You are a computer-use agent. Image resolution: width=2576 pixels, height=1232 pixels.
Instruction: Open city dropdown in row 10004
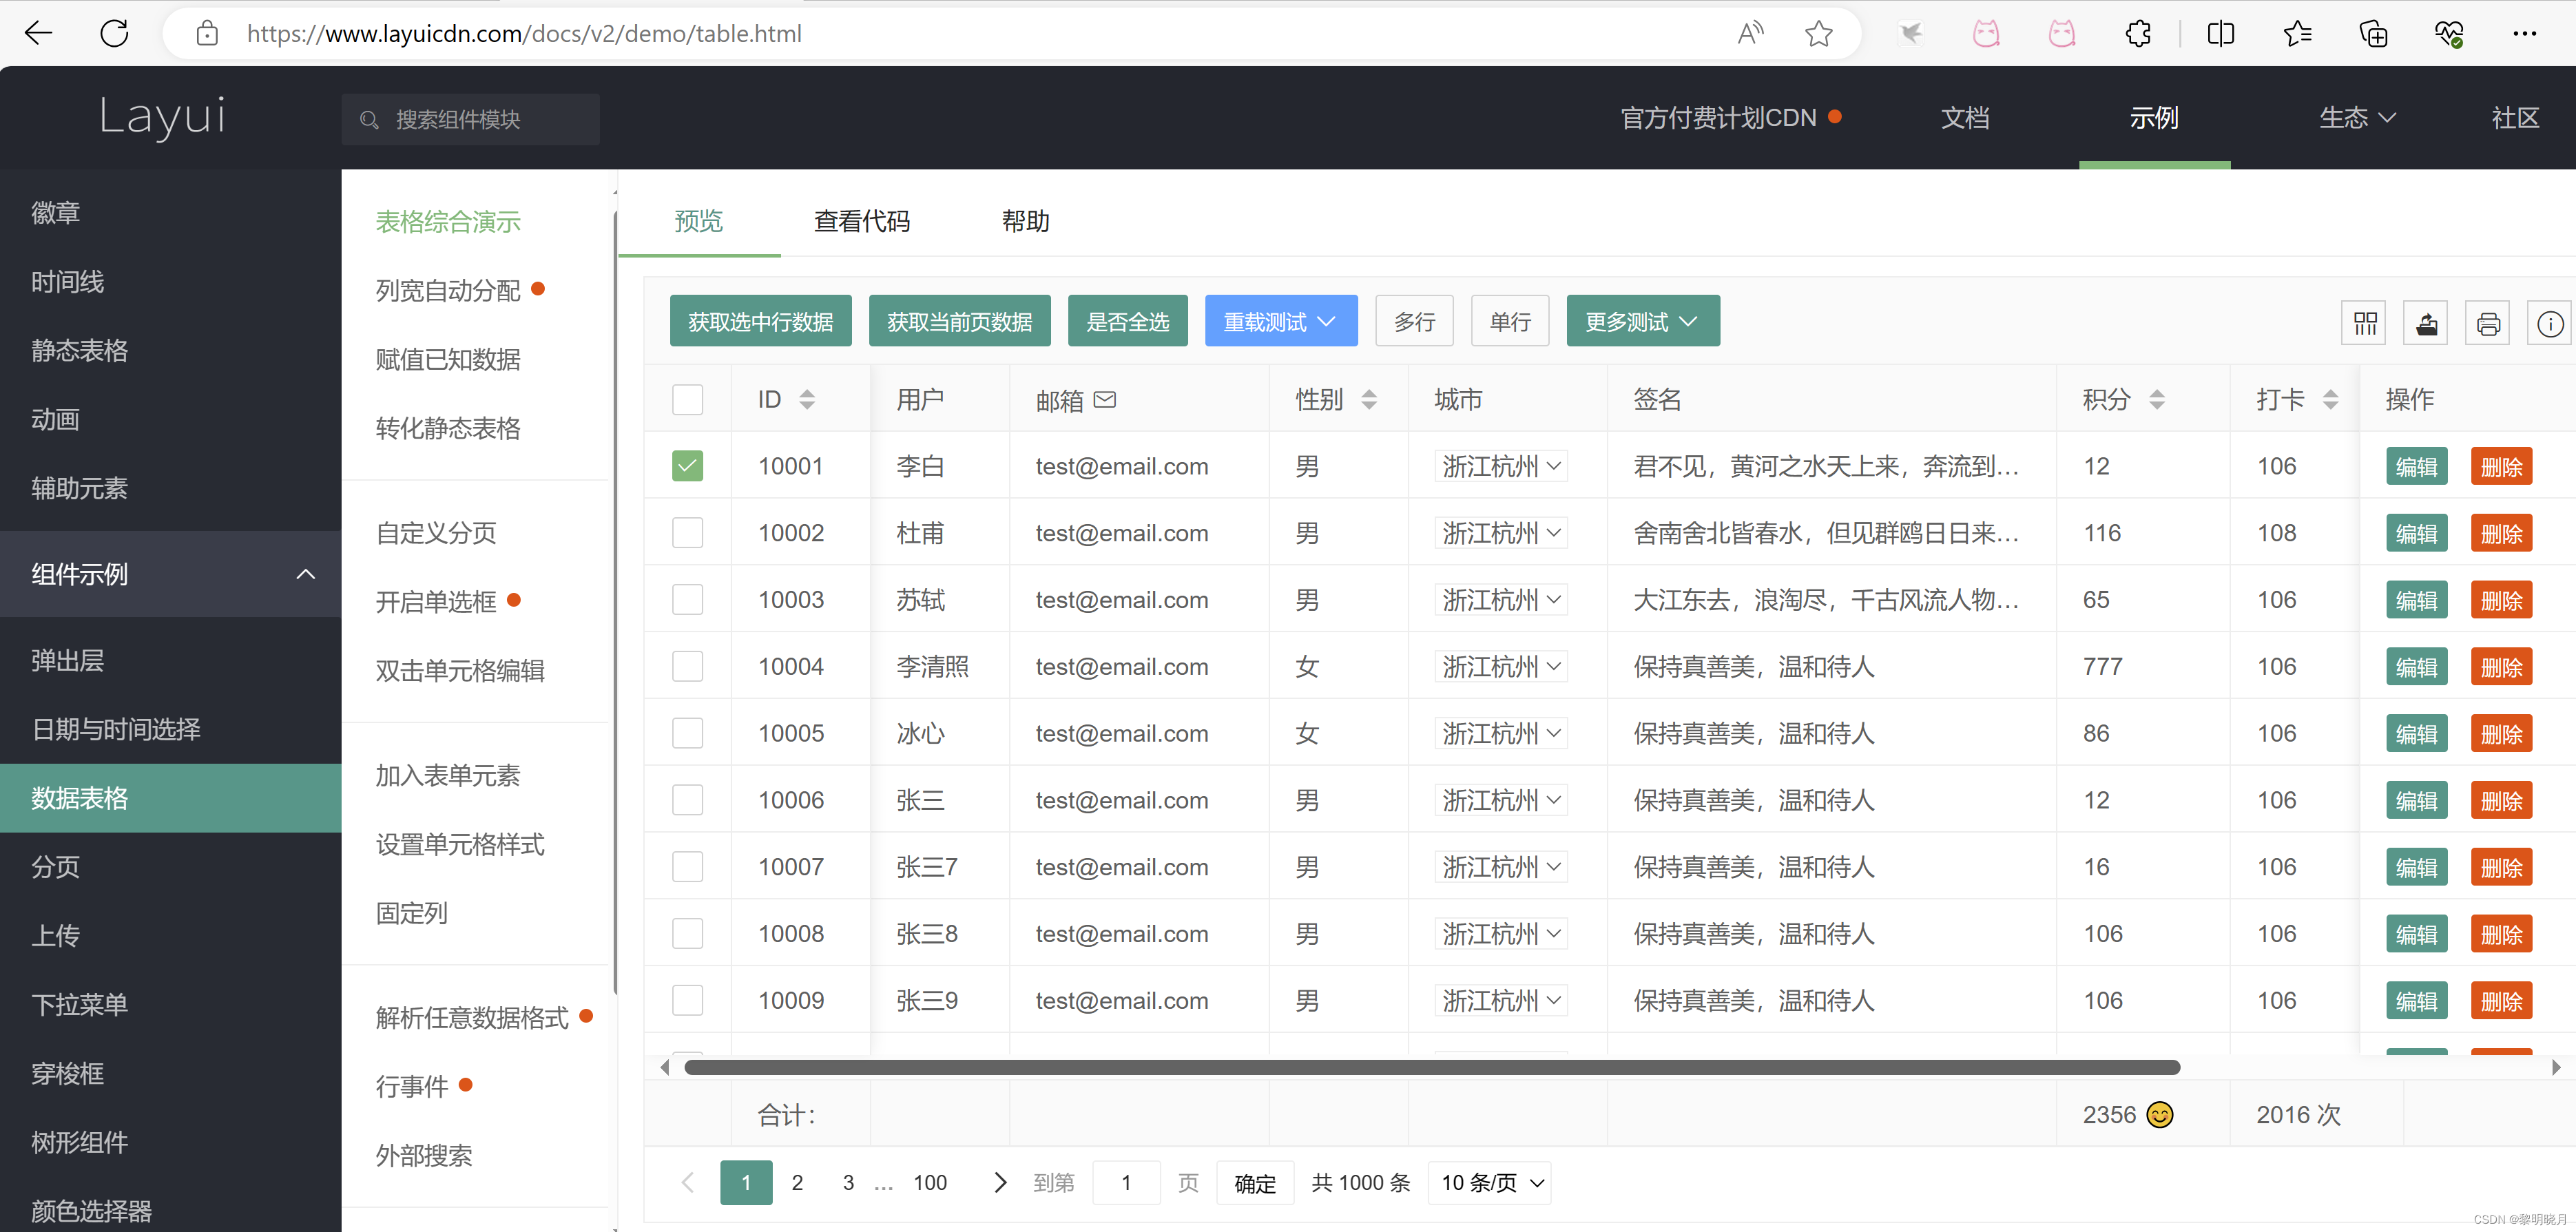pos(1500,666)
